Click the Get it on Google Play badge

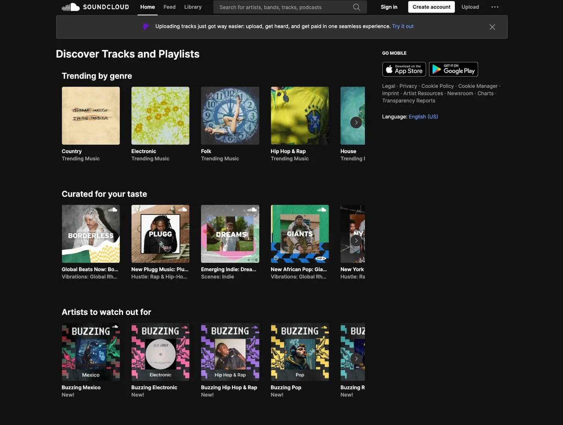click(453, 69)
